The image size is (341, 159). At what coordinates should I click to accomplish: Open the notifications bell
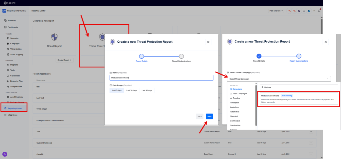[x=319, y=10]
